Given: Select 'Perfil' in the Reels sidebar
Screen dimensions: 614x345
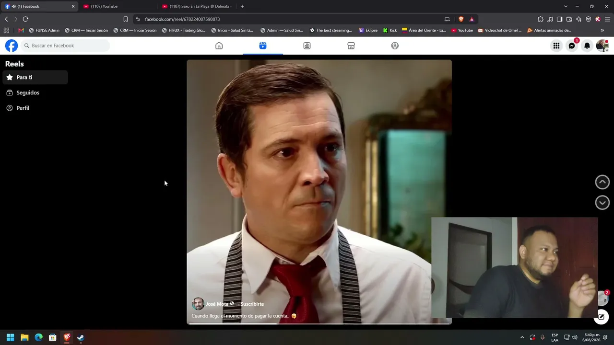Looking at the screenshot, I should [x=35, y=108].
